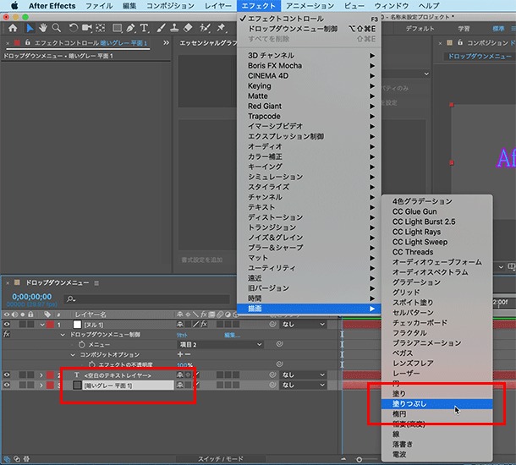Viewport: 516px width, 465px height.
Task: Hide the ヌル 1 layer with eye icon
Action: [x=7, y=325]
